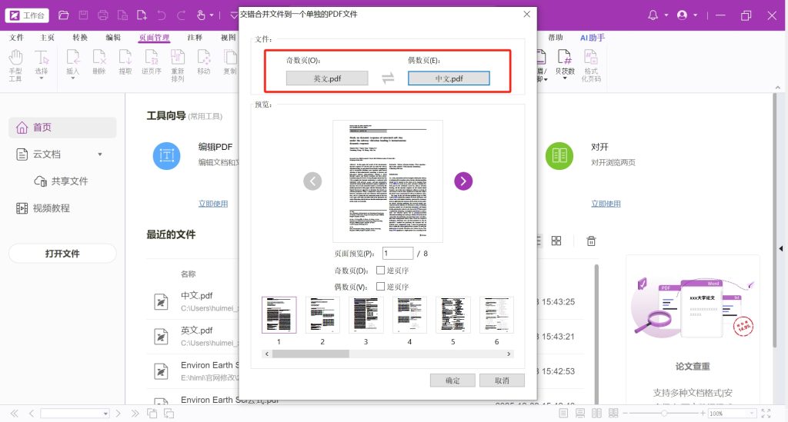Click the Open folder icon in title bar
This screenshot has height=422, width=788.
64,15
